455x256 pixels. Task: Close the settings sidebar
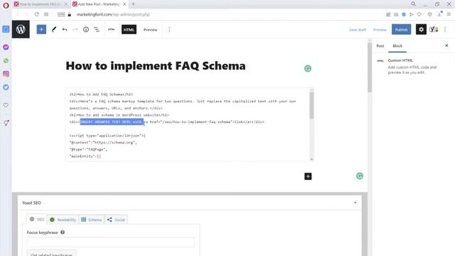tap(446, 46)
